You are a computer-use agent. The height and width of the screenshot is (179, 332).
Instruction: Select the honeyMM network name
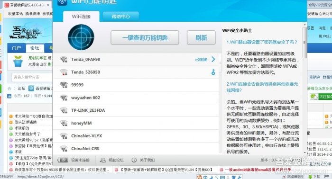81,123
